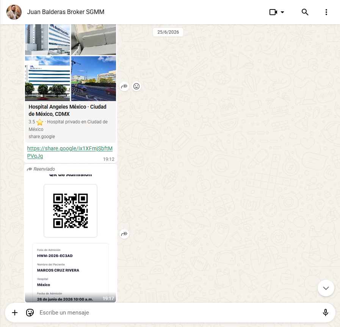Open the share.google hospital link

(x=70, y=152)
